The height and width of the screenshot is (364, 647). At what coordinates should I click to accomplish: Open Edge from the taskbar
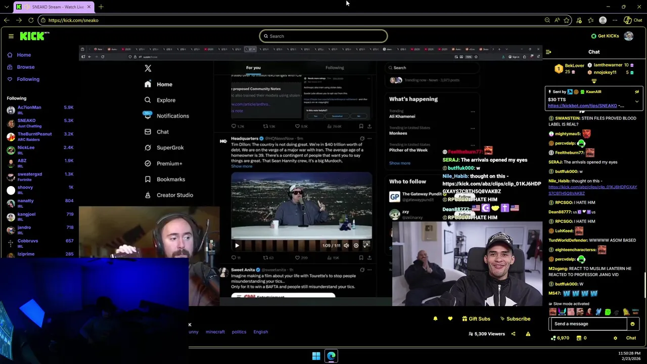pos(331,356)
